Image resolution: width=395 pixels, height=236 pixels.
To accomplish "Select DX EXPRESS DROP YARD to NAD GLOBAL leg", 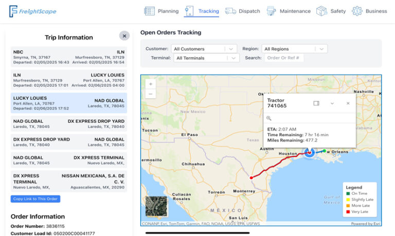I will pyautogui.click(x=69, y=142).
